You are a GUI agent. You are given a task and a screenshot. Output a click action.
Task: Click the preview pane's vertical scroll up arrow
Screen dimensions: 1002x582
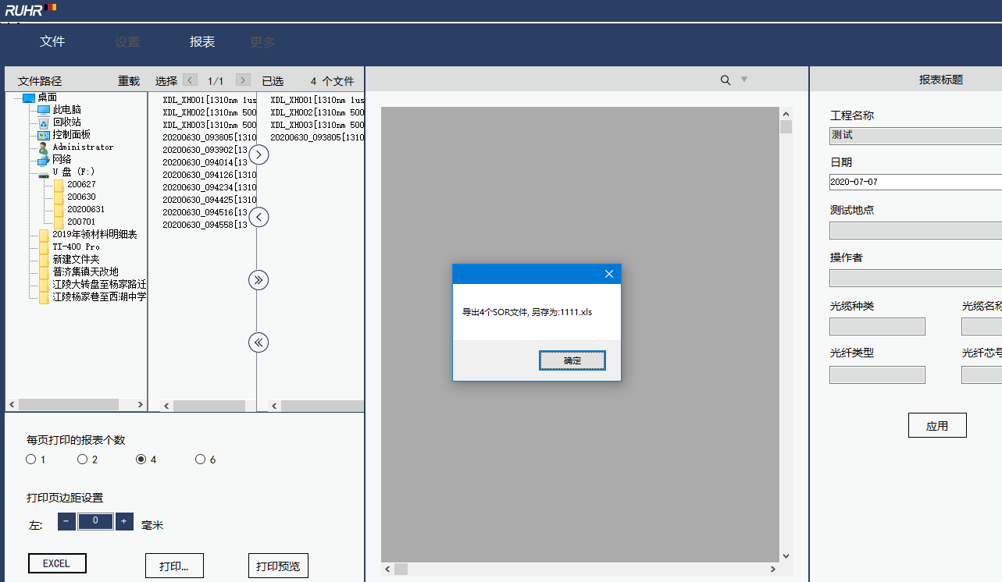[x=786, y=113]
